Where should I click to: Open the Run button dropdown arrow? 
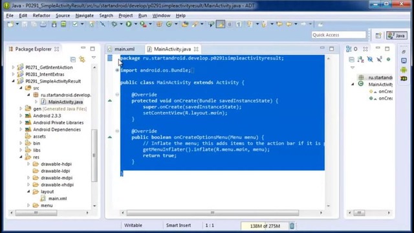(x=135, y=25)
